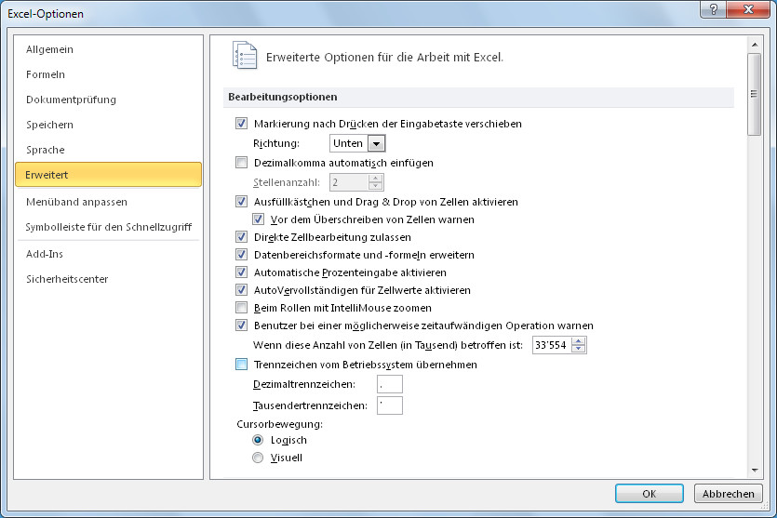Toggle Automatische Prozenteingabe aktivieren
The height and width of the screenshot is (518, 777).
(x=241, y=272)
